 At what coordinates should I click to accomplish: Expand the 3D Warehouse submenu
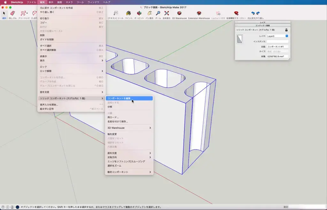click(129, 128)
